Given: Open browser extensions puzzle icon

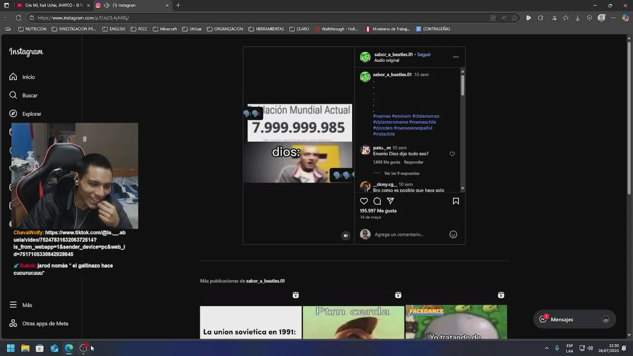Looking at the screenshot, I should point(541,18).
